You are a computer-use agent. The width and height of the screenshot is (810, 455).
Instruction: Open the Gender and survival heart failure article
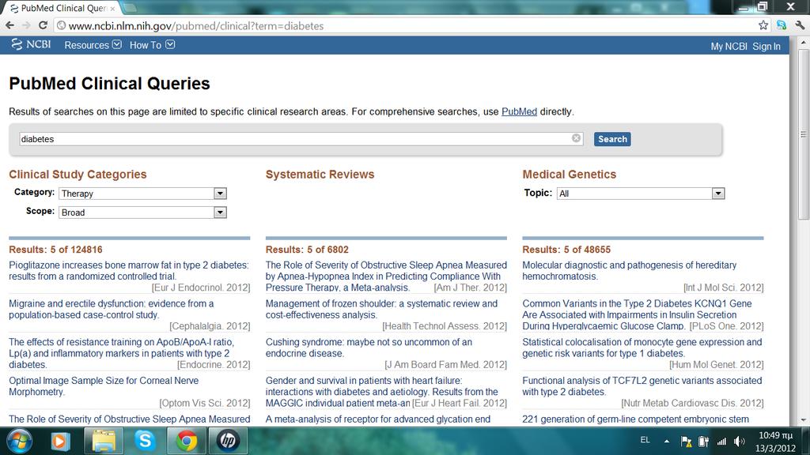382,392
